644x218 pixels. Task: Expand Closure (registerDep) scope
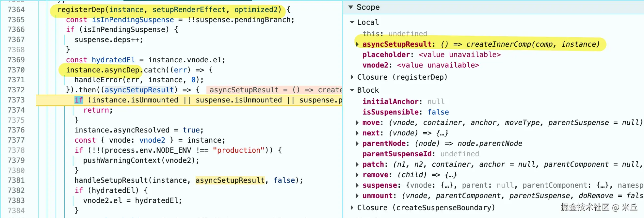[352, 77]
